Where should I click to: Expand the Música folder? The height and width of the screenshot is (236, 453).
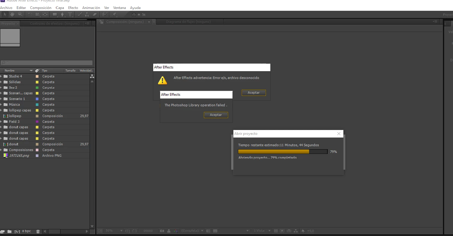1,104
